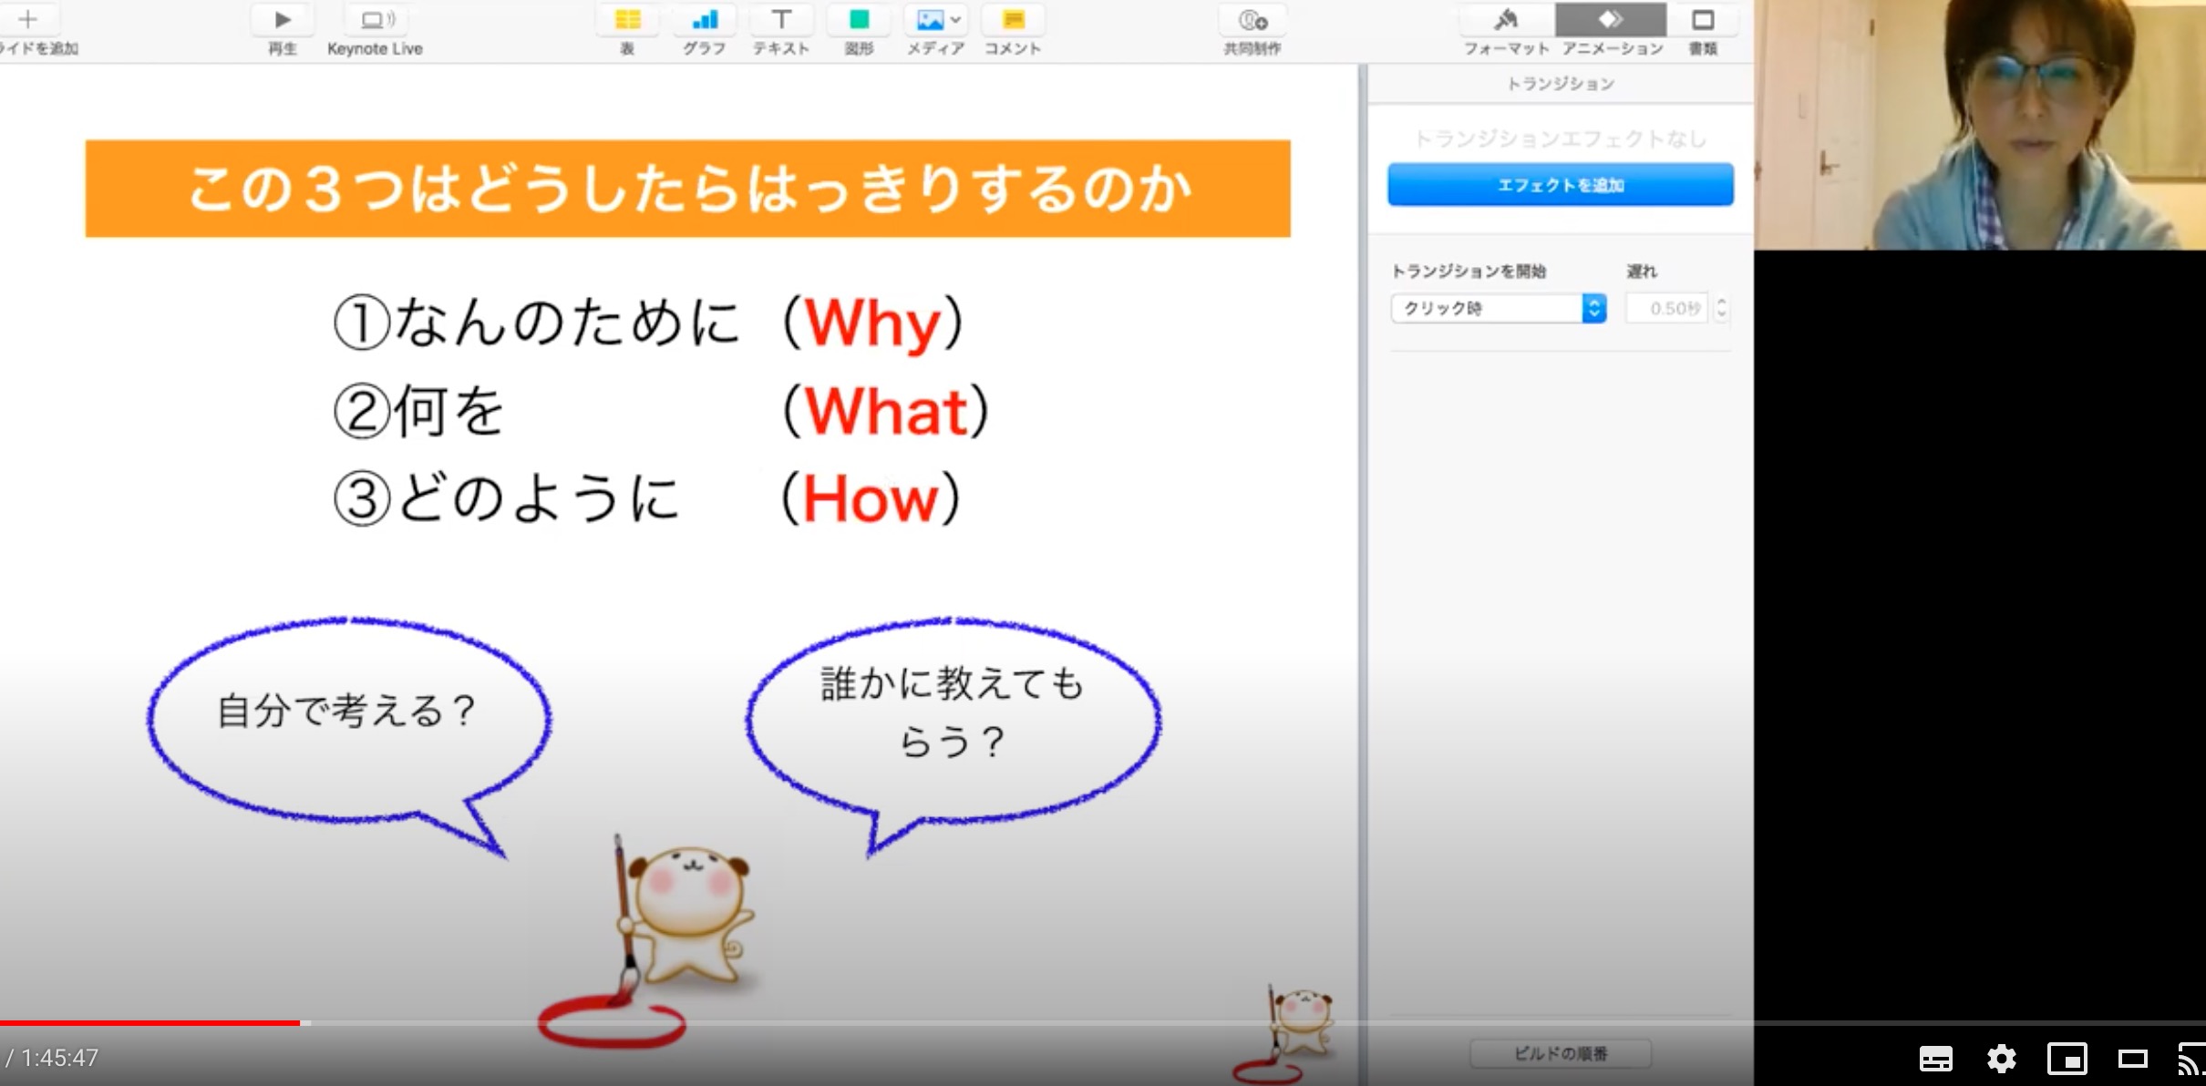
Task: Add a comment with コメント icon
Action: tap(1013, 19)
